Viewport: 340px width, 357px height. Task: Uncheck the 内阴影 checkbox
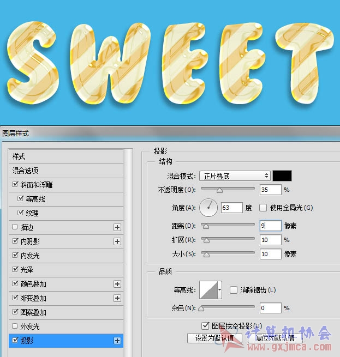(15, 241)
